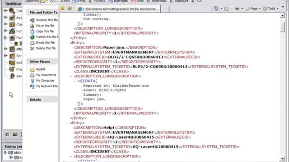289x162 pixels.
Task: Click the 'Move this file' link
Action: coord(45,26)
